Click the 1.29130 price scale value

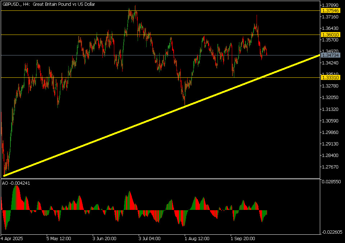[x=330, y=144]
